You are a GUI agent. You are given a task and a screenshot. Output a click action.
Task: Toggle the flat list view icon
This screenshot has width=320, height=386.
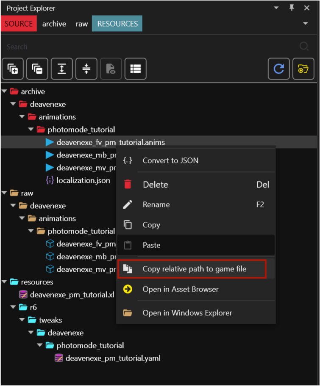pos(136,69)
